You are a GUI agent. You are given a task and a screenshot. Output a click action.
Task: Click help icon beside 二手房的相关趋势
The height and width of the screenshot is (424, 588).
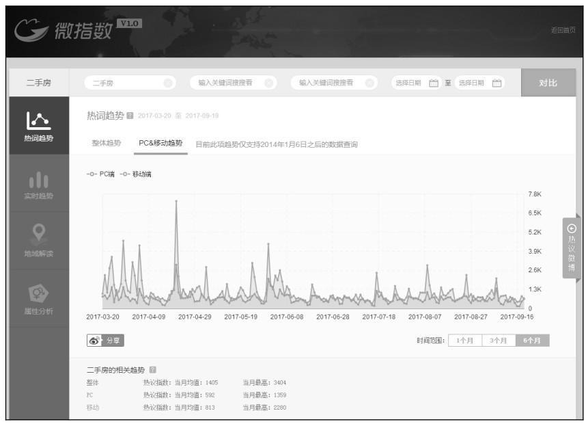152,369
